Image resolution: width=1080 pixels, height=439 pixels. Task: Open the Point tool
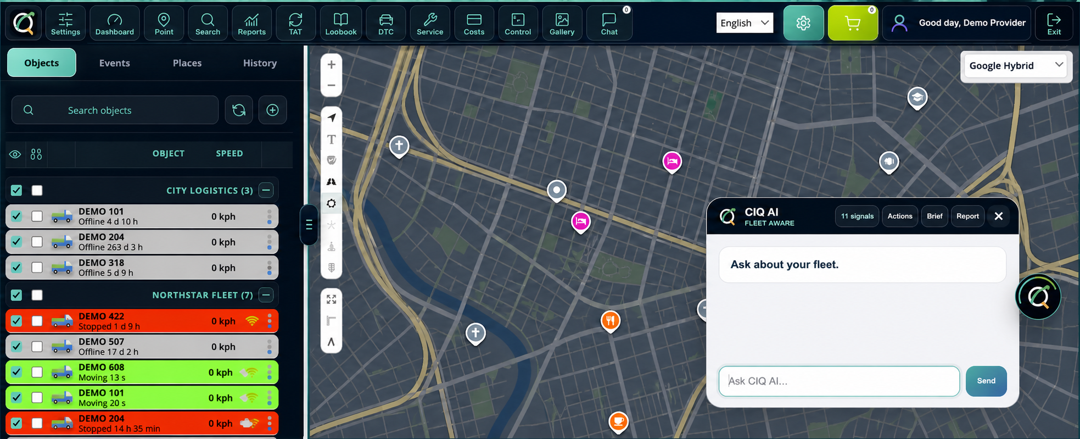pos(164,23)
